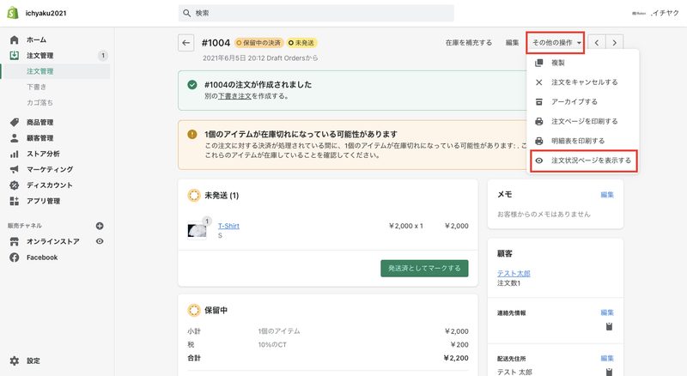Click the T-Shirt product thumbnail
Image resolution: width=687 pixels, height=376 pixels.
(198, 231)
